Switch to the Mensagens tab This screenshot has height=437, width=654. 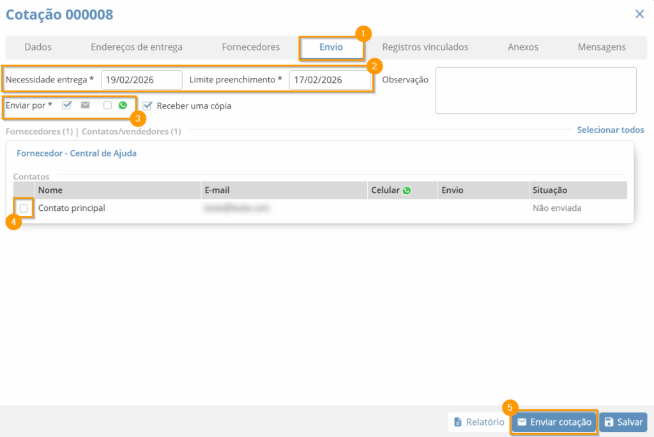pos(602,47)
